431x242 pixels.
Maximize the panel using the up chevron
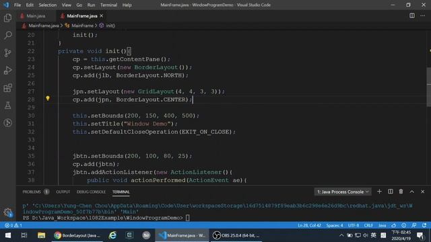411,192
